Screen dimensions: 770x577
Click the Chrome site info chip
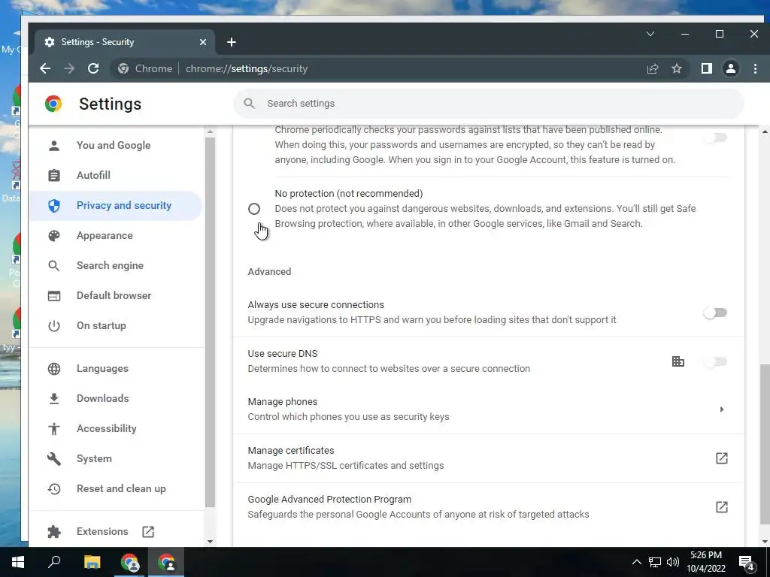[145, 68]
